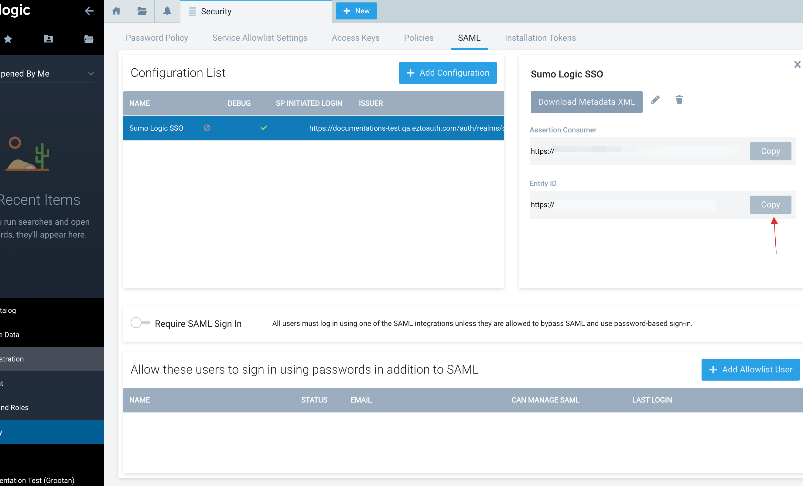Click Add Allowlist User button
803x486 pixels.
(750, 370)
